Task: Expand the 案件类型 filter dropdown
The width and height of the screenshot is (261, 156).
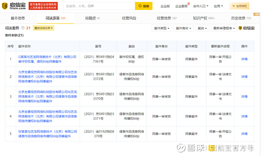Action: [161, 28]
